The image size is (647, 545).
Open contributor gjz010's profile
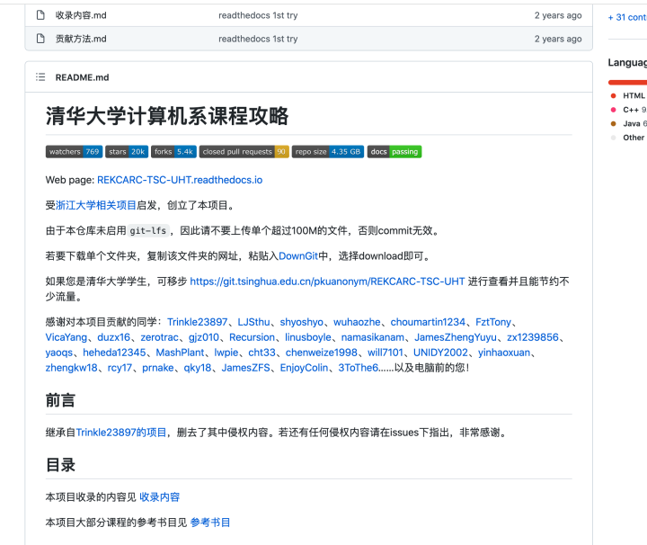[204, 337]
